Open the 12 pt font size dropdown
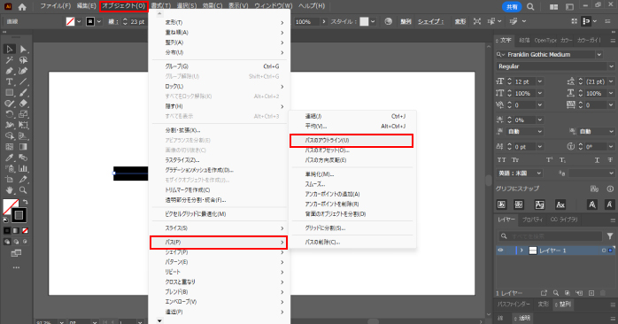 [x=540, y=81]
